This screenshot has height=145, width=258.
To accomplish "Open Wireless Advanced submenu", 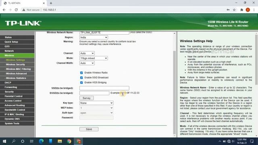I will tap(17, 74).
